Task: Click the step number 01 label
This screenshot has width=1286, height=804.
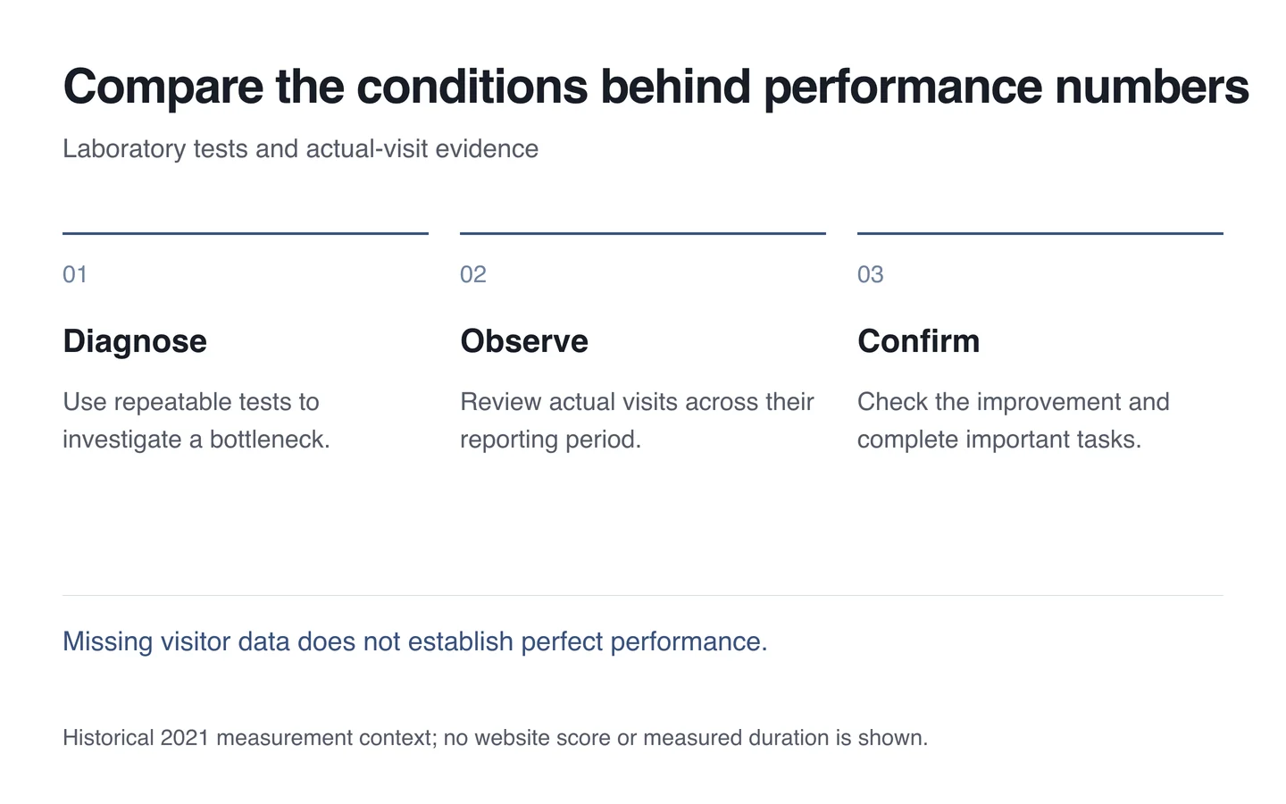Action: [x=75, y=274]
